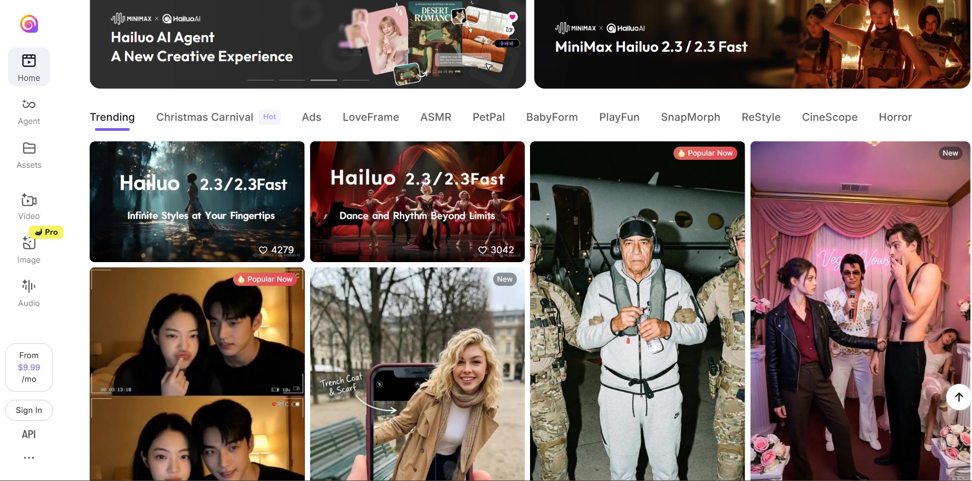
Task: Click the From $9.99/mo pricing button
Action: (29, 368)
